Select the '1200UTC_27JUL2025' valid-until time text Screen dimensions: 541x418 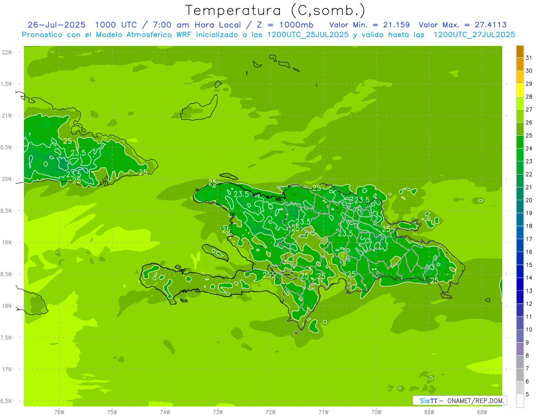tap(474, 35)
